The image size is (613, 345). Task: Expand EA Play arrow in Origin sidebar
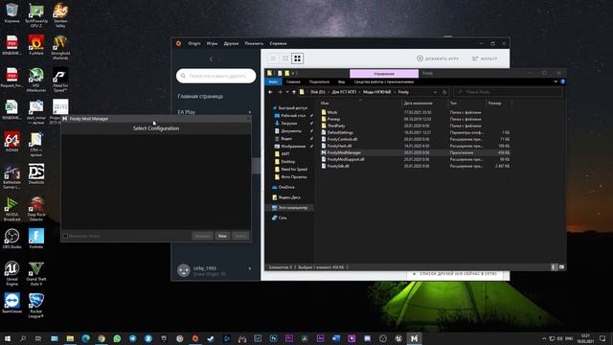(250, 112)
